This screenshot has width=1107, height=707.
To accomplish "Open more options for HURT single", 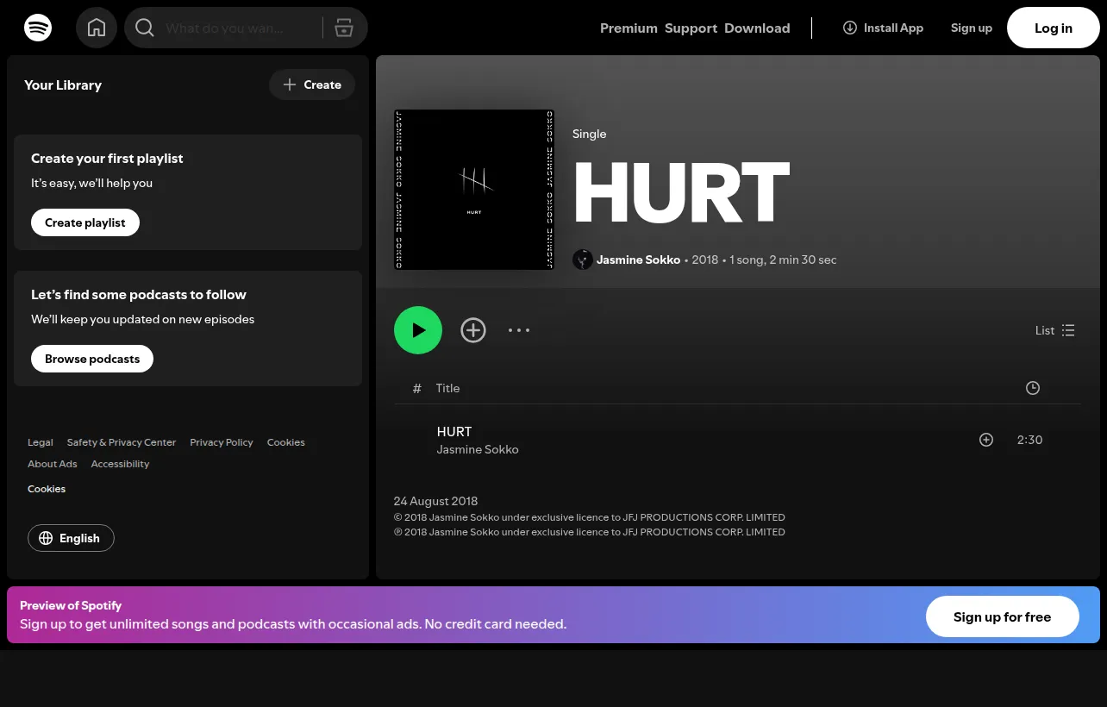I will 519,330.
